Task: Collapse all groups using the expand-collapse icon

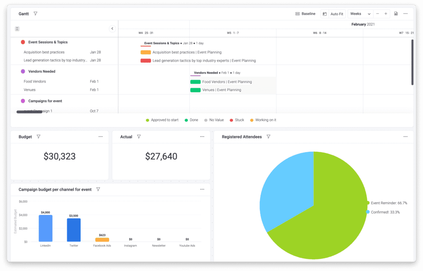Action: point(17,29)
